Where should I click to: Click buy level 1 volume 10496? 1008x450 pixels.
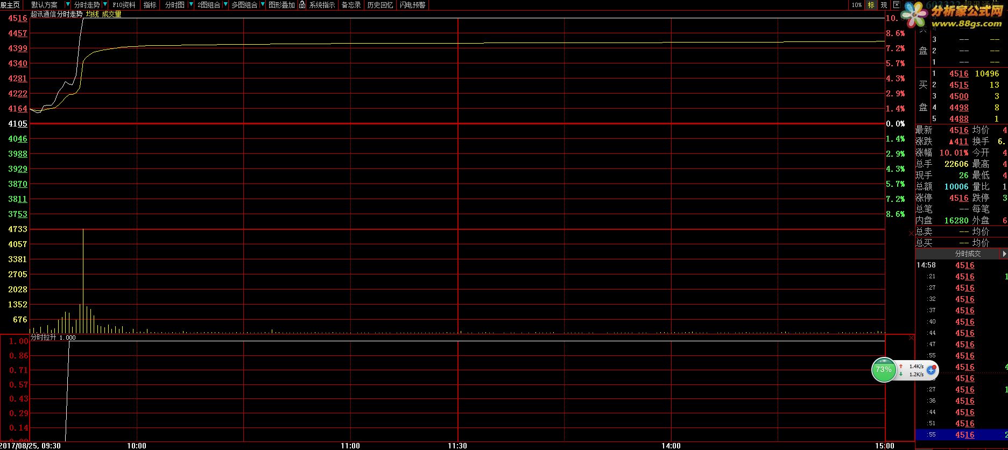[987, 74]
